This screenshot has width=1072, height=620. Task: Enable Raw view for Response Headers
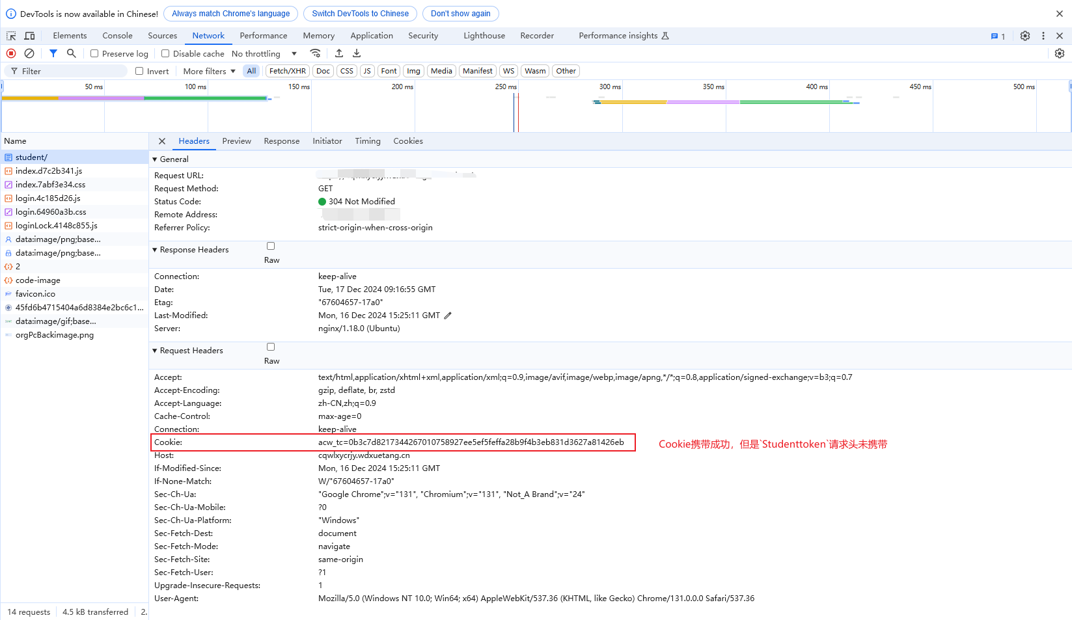(x=271, y=246)
